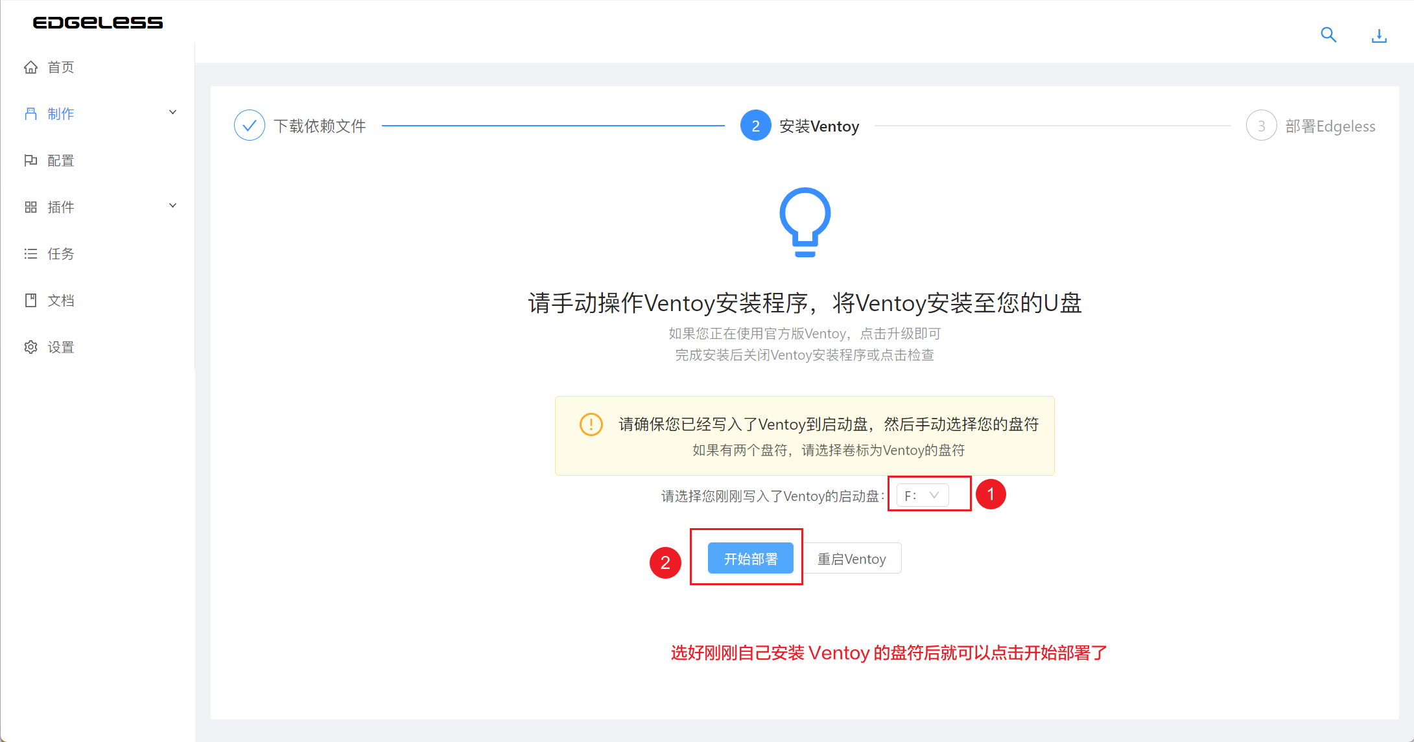The image size is (1414, 742).
Task: Click the Edgeless logo
Action: 97,23
